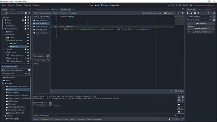Open the renderer dropdown at top right
Image resolution: width=217 pixels, height=122 pixels.
click(204, 5)
